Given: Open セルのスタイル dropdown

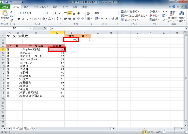Looking at the screenshot, I should pyautogui.click(x=130, y=20).
